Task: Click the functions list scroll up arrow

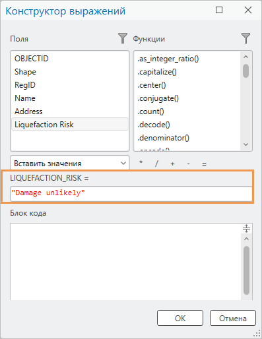Action: (x=246, y=57)
